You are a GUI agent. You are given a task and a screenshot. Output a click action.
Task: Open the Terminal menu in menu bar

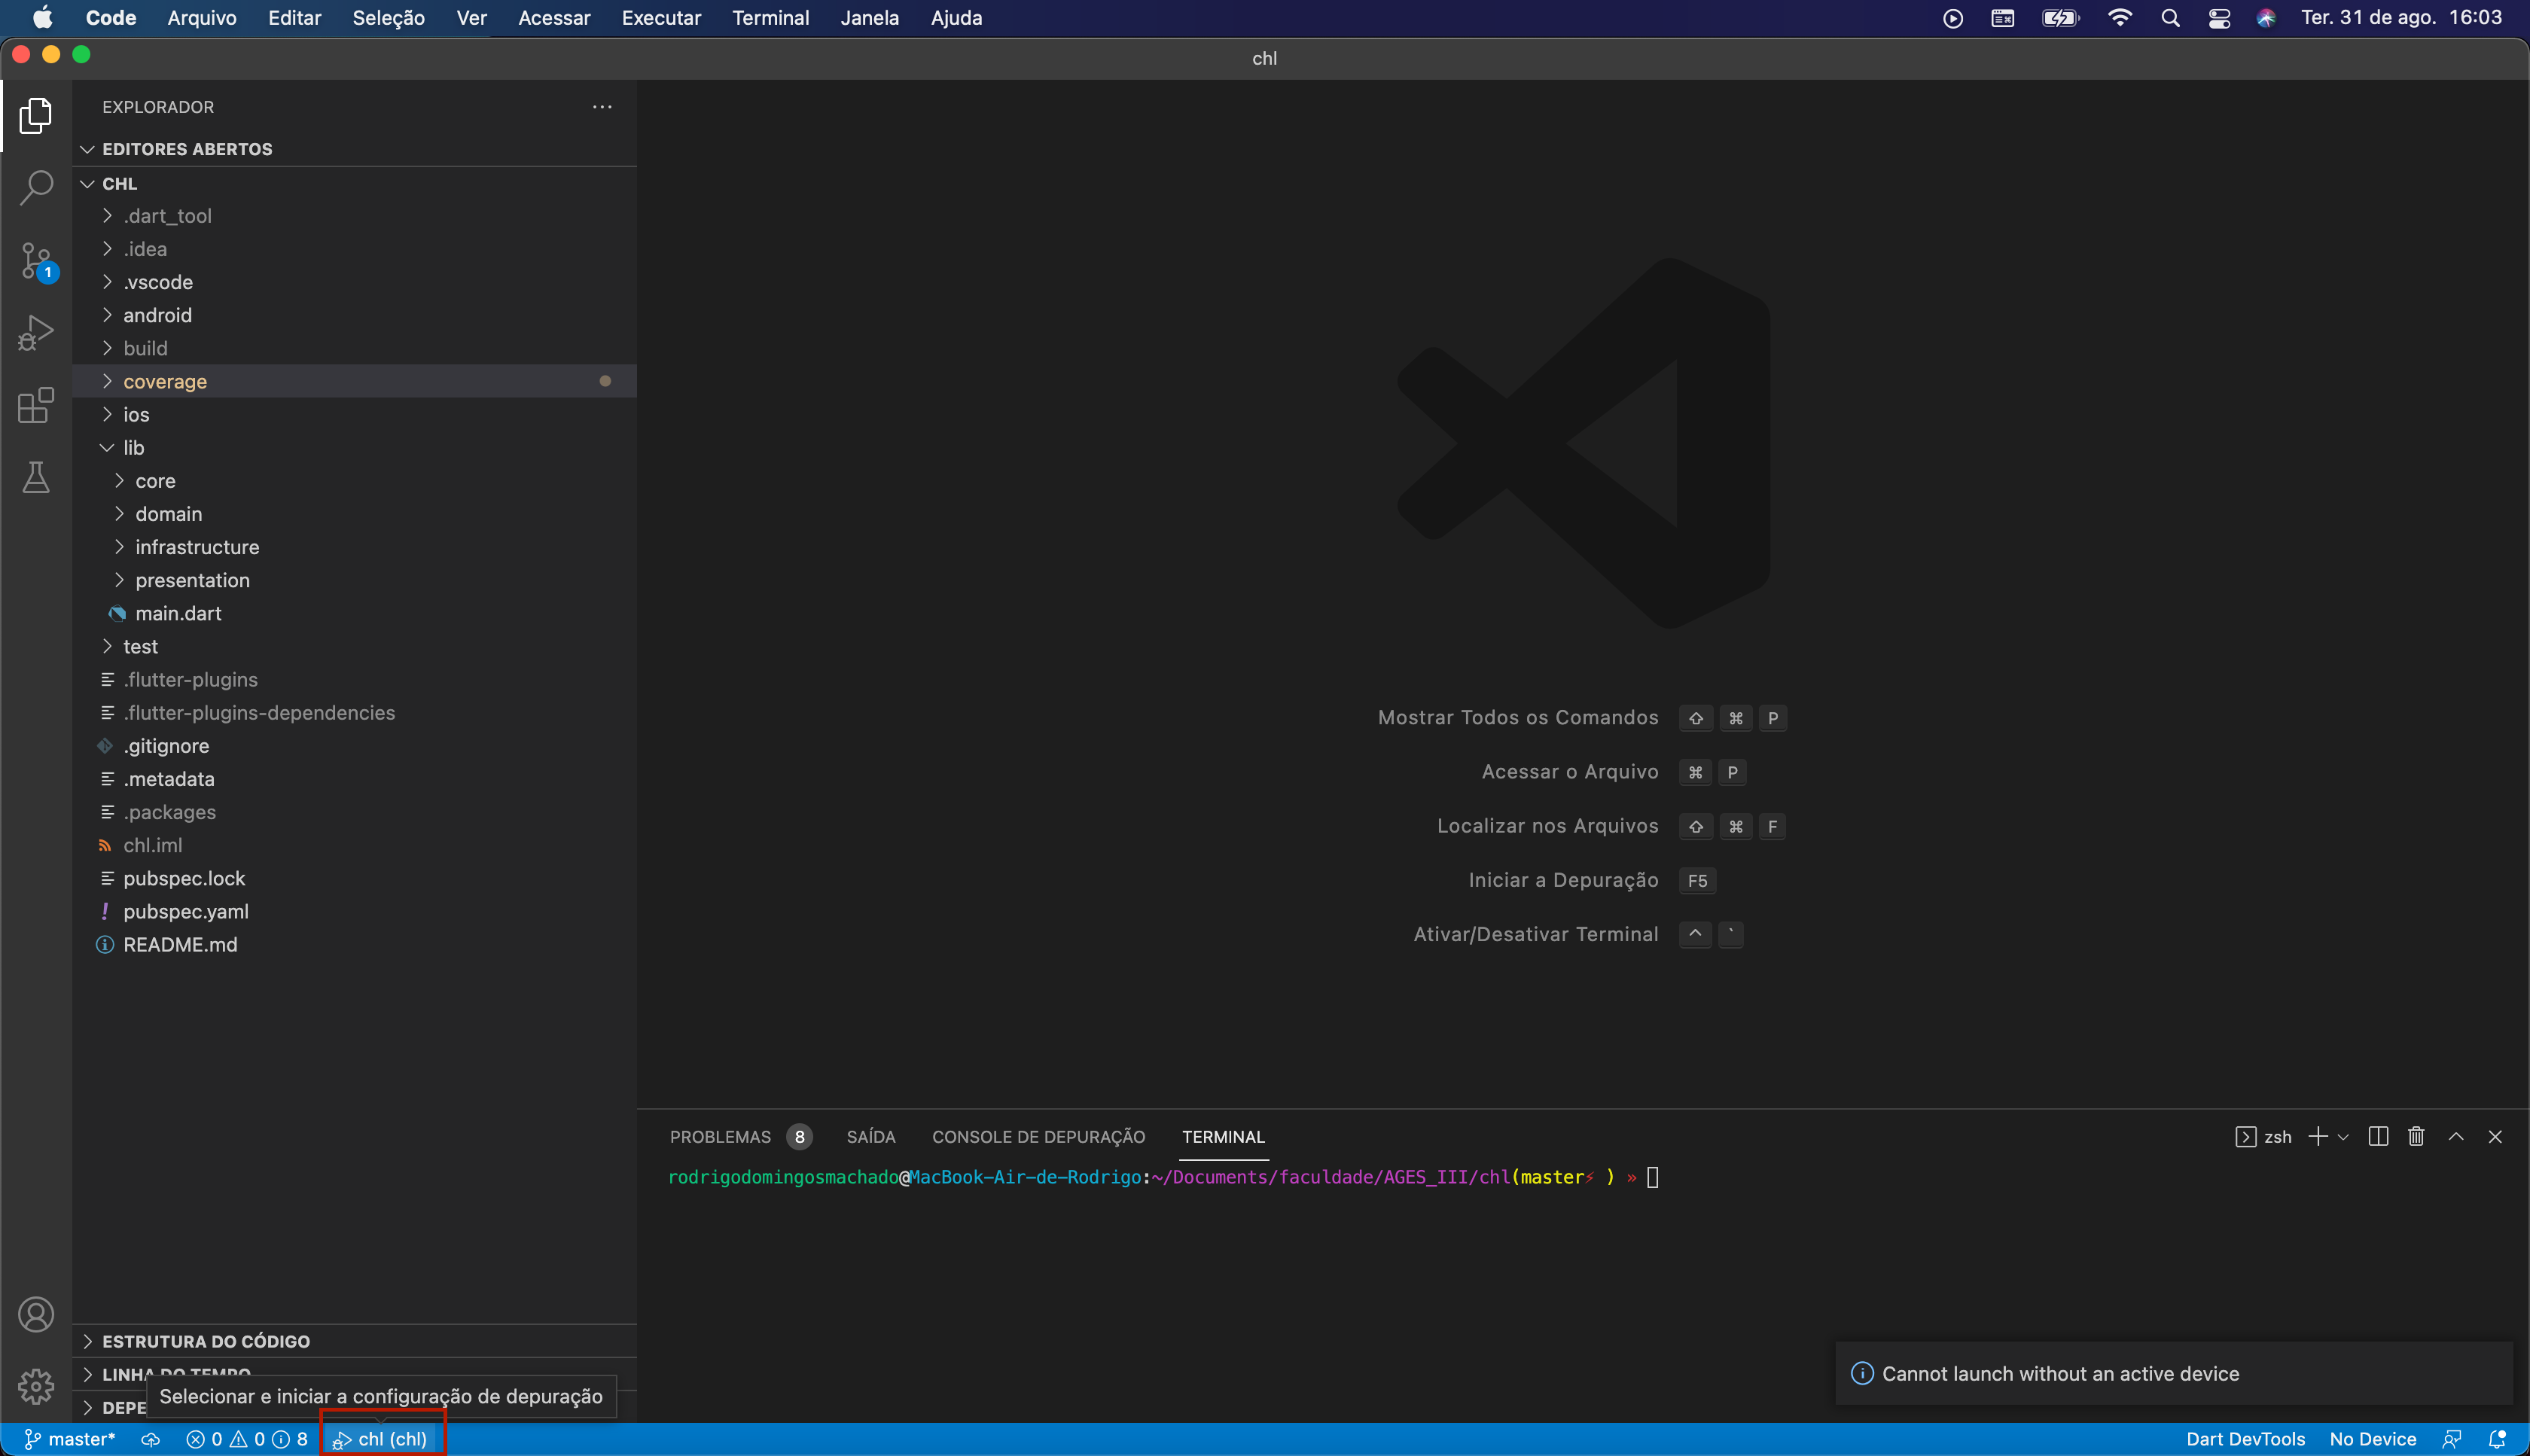[x=770, y=17]
